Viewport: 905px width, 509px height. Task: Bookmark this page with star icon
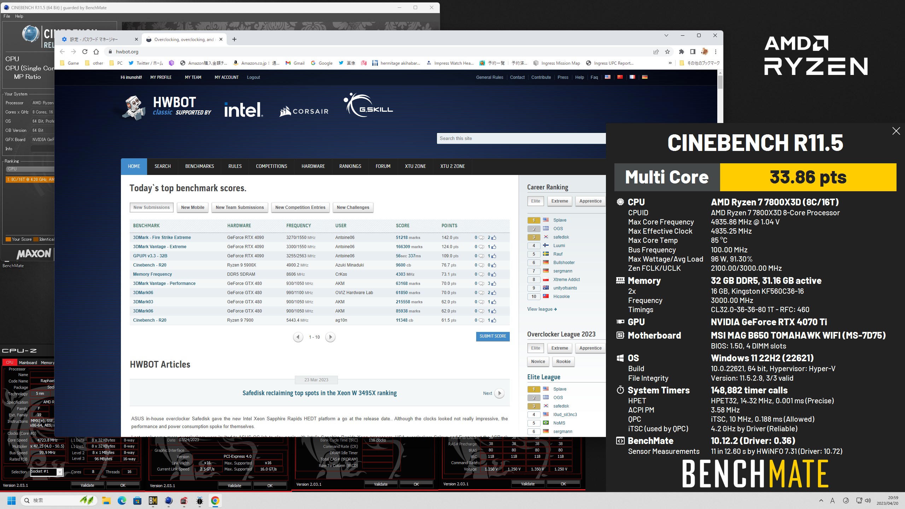667,52
